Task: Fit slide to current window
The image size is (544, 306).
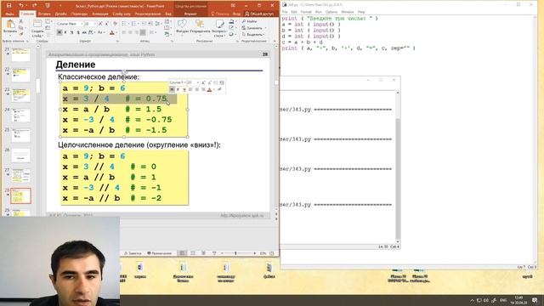Action: click(x=272, y=253)
